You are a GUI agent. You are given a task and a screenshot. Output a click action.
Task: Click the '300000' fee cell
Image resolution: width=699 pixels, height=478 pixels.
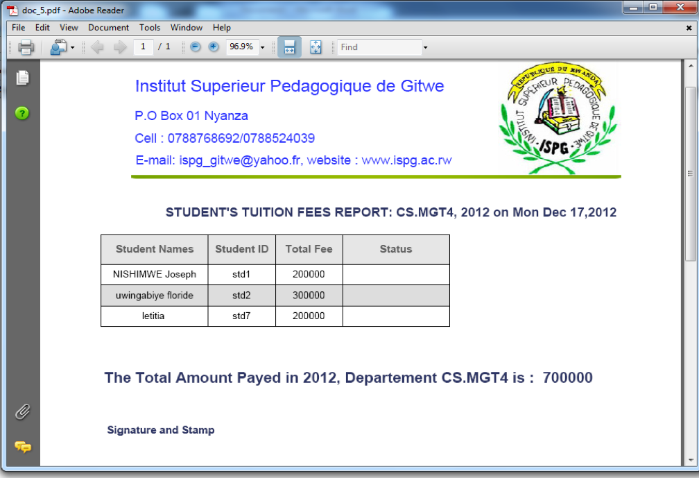point(309,295)
